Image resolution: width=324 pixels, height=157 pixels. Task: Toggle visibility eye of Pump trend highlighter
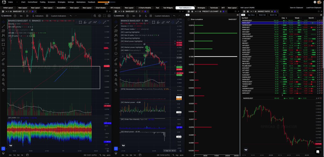(x=144, y=44)
